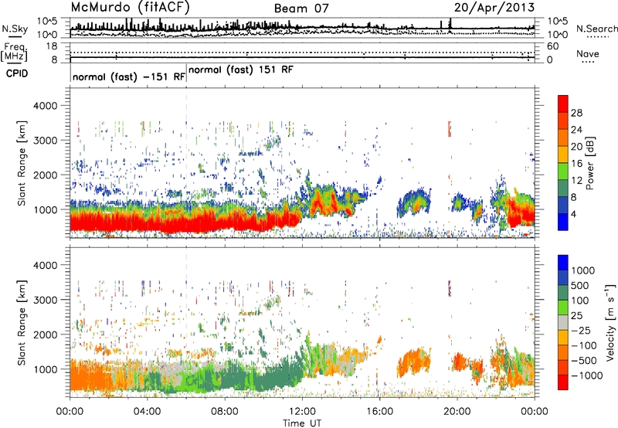This screenshot has width=618, height=428.
Task: Click the "20:00" time tick label
Action: click(x=457, y=412)
